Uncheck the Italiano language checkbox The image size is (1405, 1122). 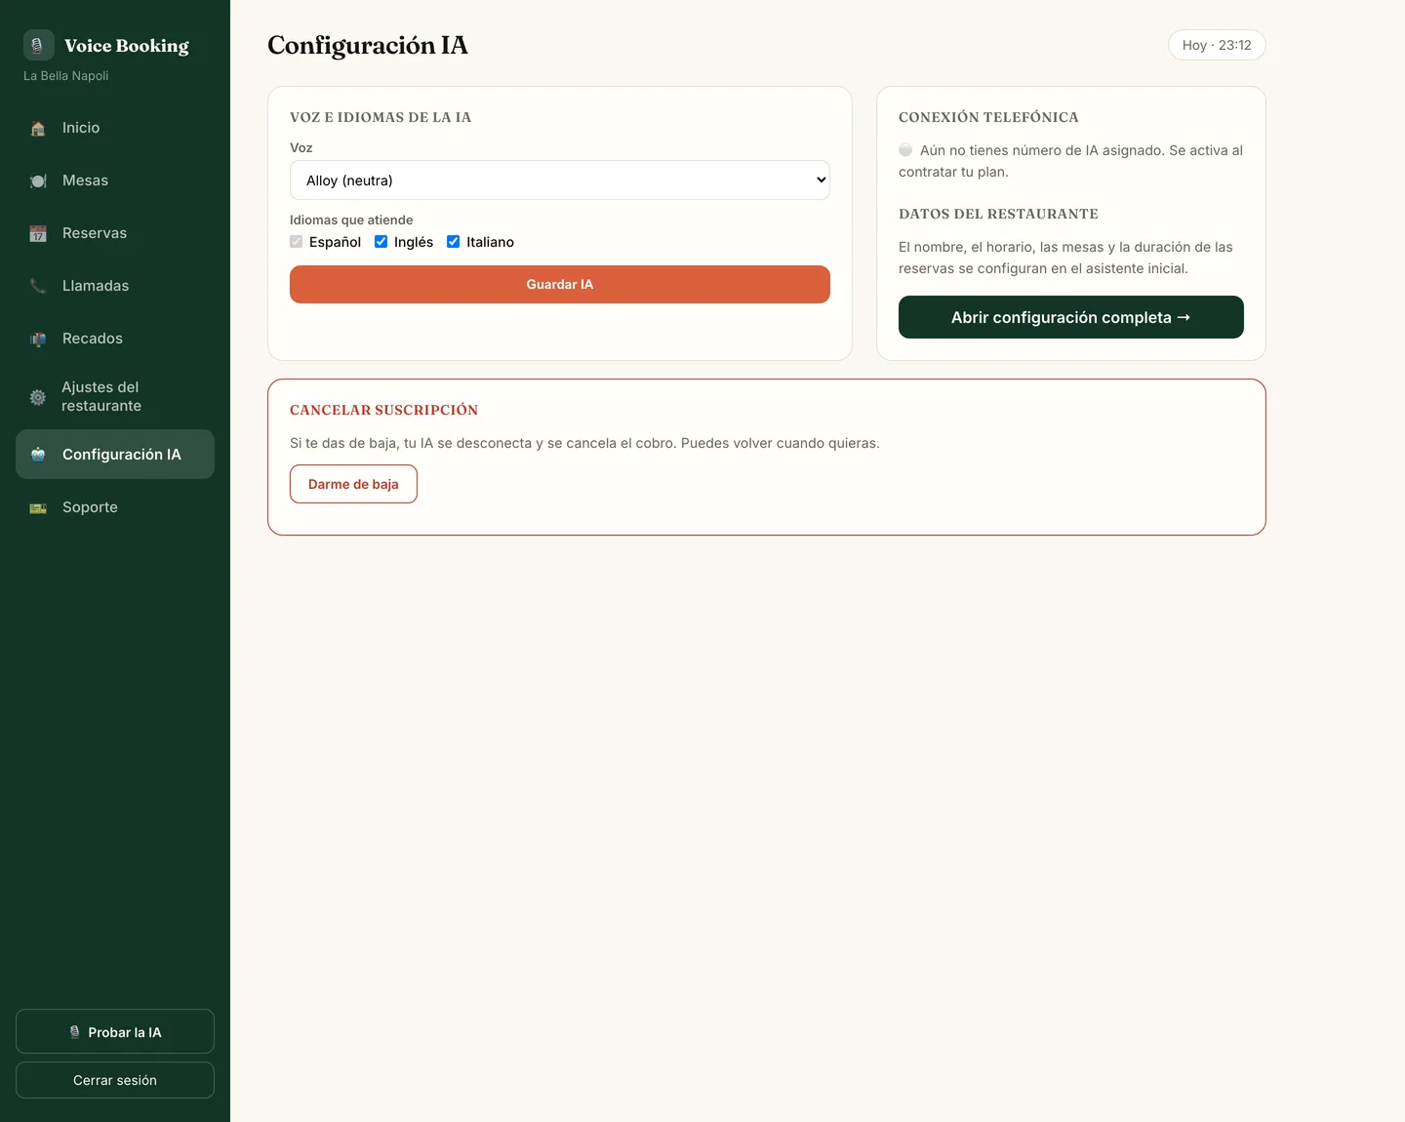pyautogui.click(x=454, y=242)
